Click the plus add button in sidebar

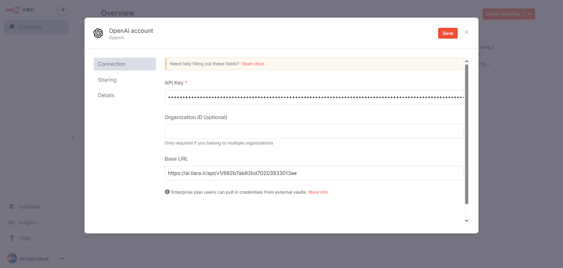click(63, 10)
